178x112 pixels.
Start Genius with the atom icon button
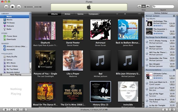165,110
